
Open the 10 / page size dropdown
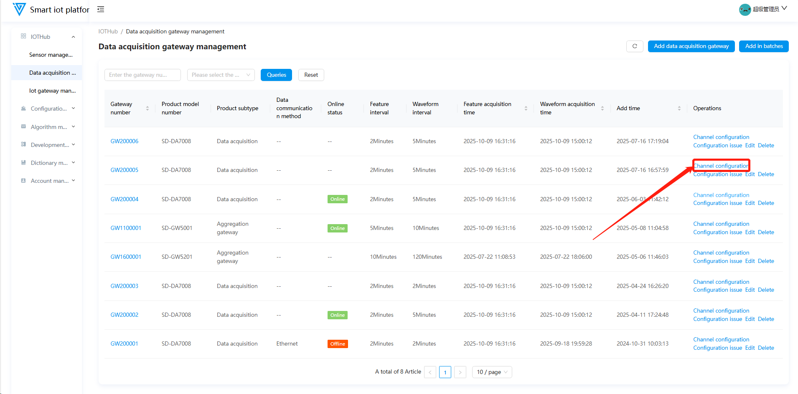492,372
